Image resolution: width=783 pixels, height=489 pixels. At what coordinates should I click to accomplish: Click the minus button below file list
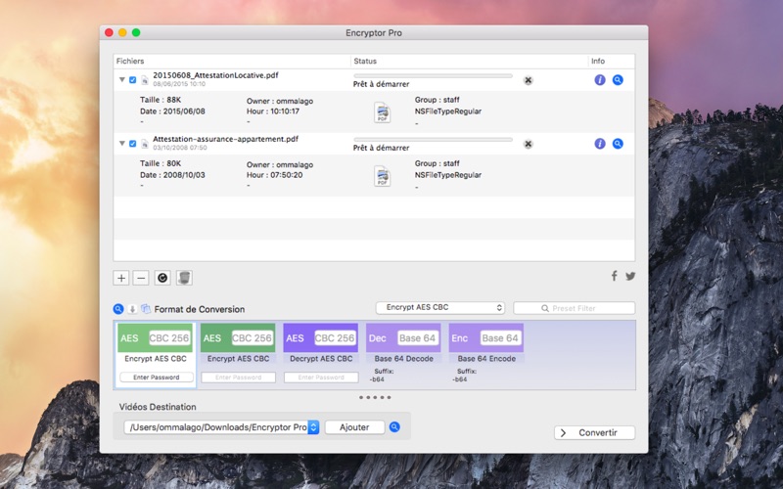[141, 278]
